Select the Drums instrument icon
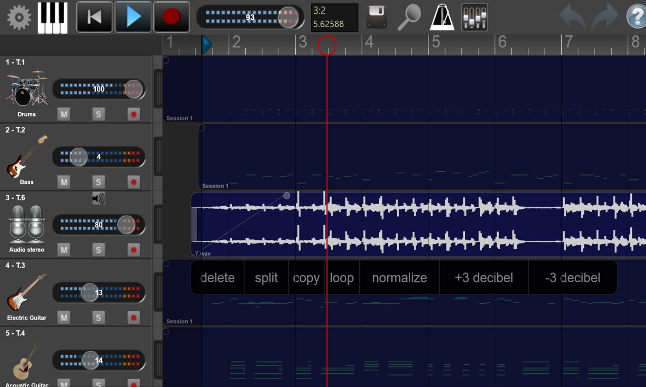Screen dimensions: 646x387 point(27,89)
